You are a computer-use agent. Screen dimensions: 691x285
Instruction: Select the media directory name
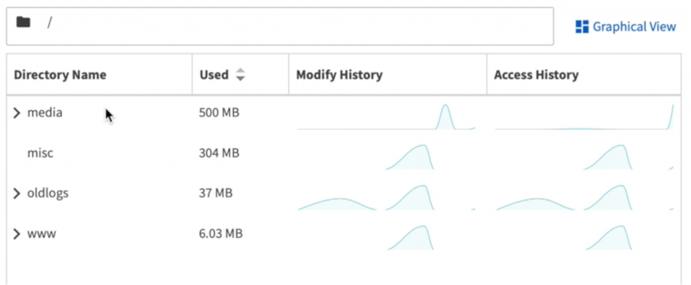(45, 113)
